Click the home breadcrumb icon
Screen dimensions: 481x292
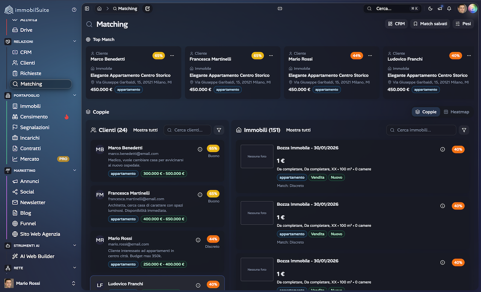[x=99, y=9]
